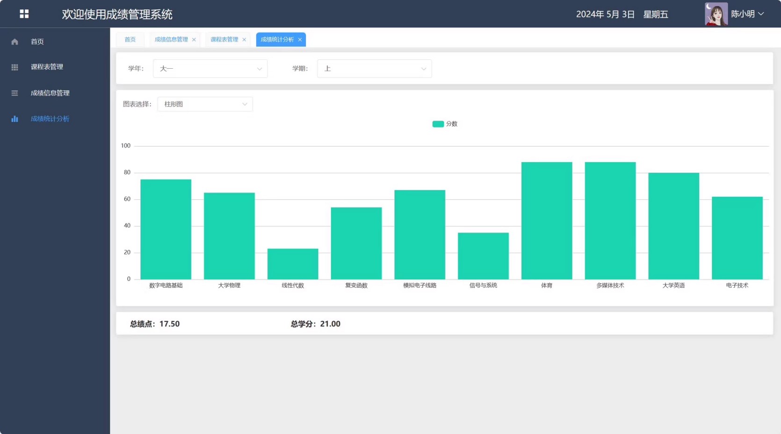
Task: Open the 图表选择 dropdown showing 柱形图
Action: (x=205, y=104)
